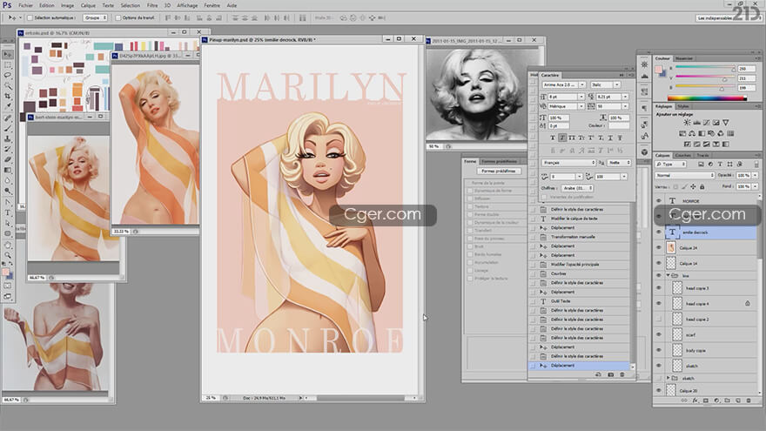The width and height of the screenshot is (766, 431).
Task: Click the foreground color swatch in Couleur panel
Action: pos(658,70)
